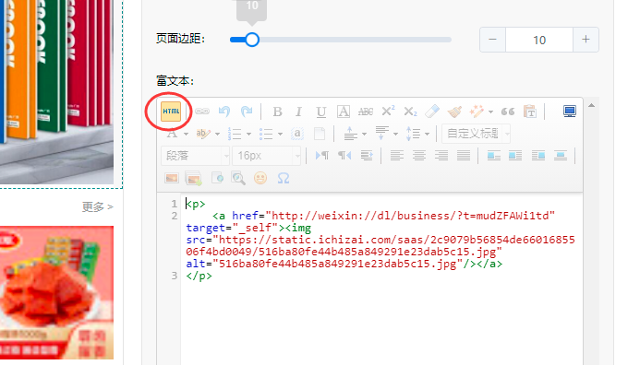
Task: Apply superscript formatting
Action: [x=388, y=112]
